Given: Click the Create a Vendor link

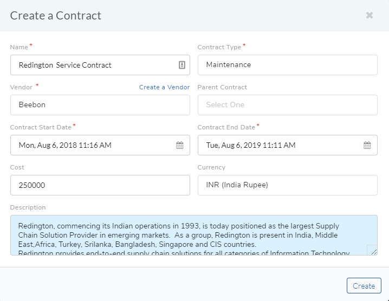Looking at the screenshot, I should [x=164, y=87].
